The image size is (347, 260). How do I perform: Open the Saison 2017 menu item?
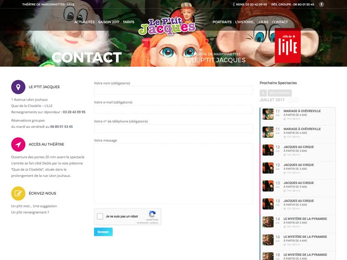[x=109, y=22]
